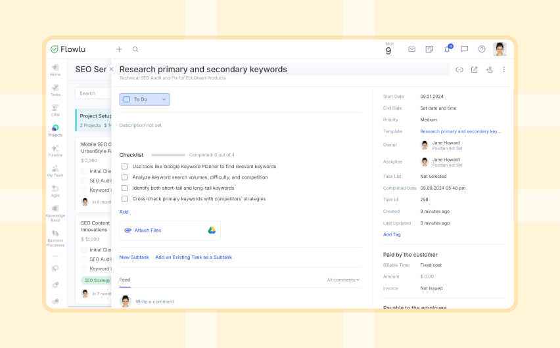Open the notifications bell icon
The width and height of the screenshot is (560, 348).
point(447,49)
